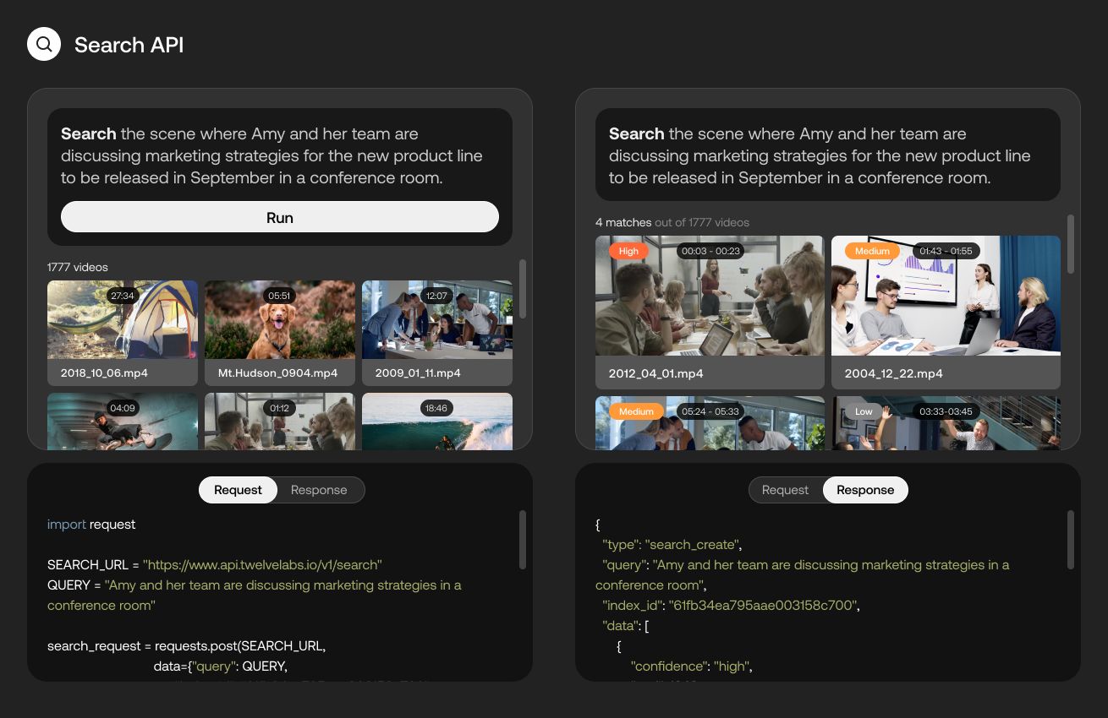
Task: Open the twelvelabs.io search API URL link
Action: coord(262,564)
